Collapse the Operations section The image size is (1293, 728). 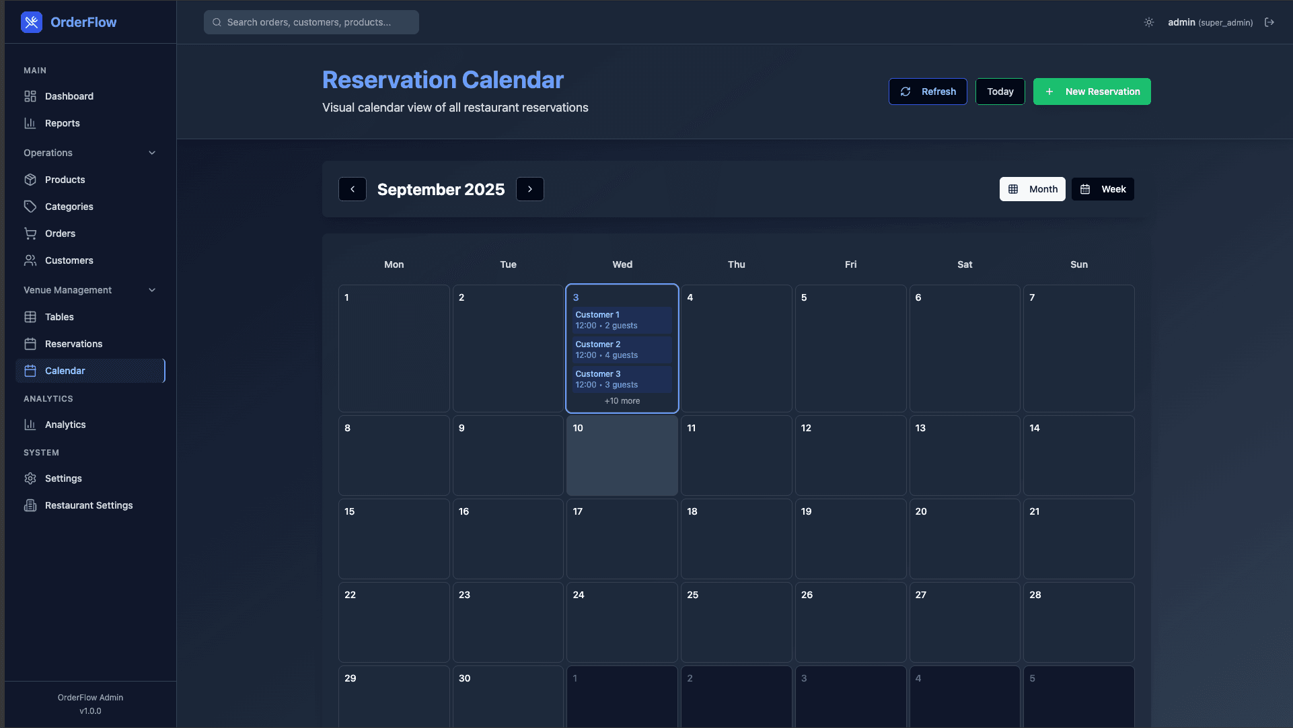(152, 153)
